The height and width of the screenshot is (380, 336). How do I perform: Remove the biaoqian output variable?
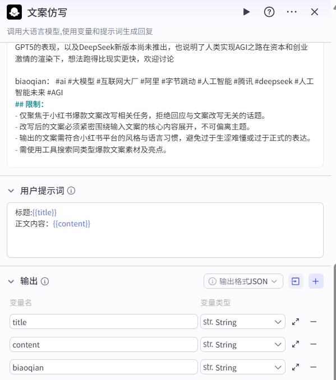313,367
